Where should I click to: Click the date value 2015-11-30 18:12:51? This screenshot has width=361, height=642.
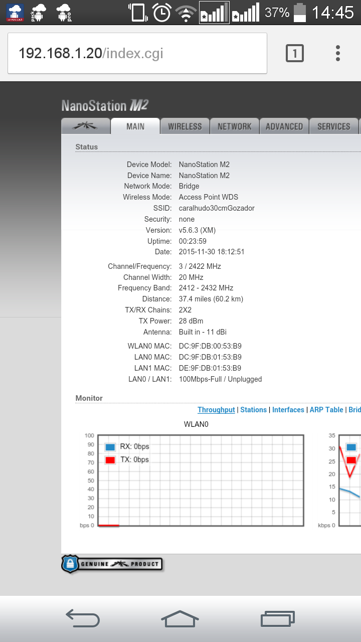point(212,252)
